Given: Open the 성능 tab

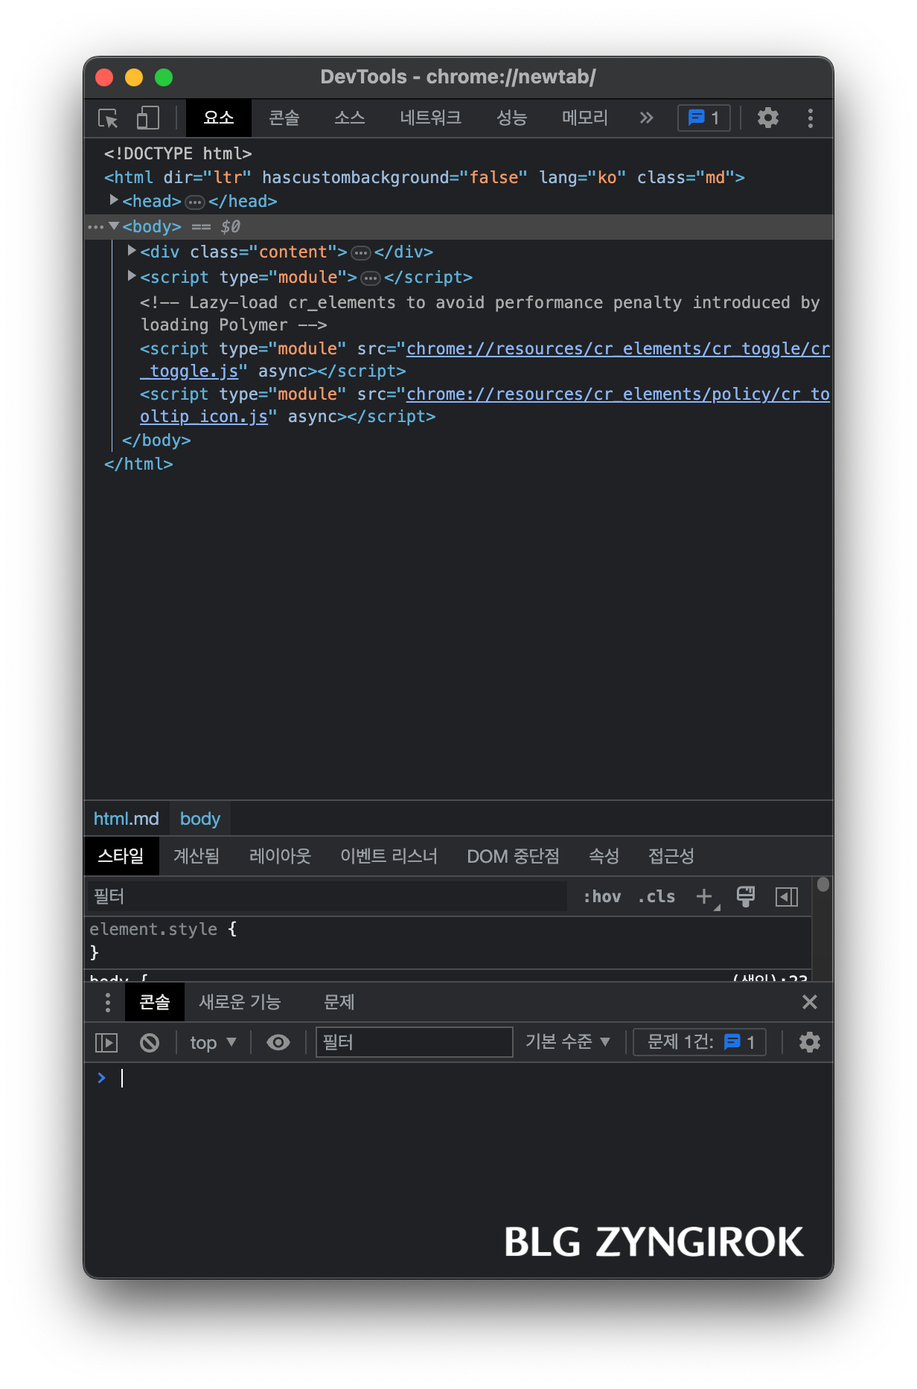Looking at the screenshot, I should (x=512, y=118).
